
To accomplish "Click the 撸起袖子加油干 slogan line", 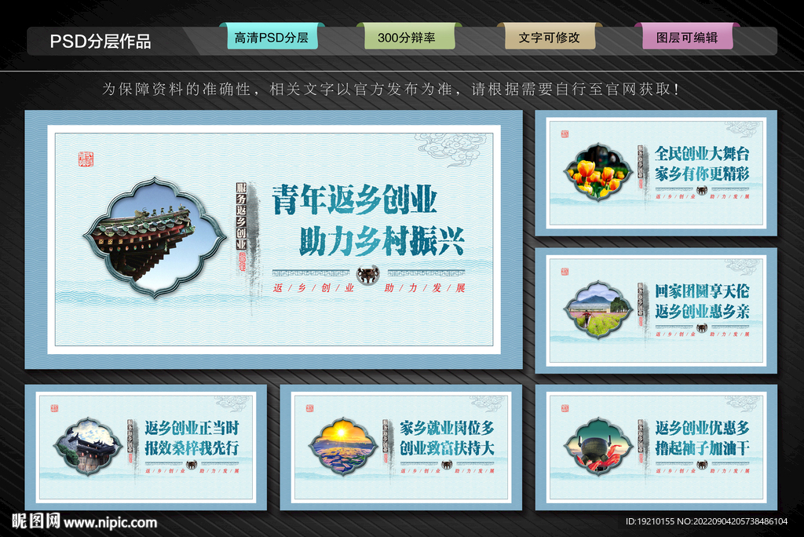I will 702,447.
